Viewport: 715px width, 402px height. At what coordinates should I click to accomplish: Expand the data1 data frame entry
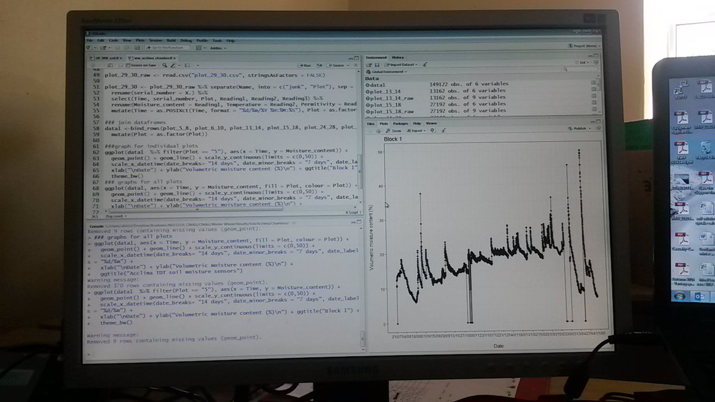tap(368, 85)
